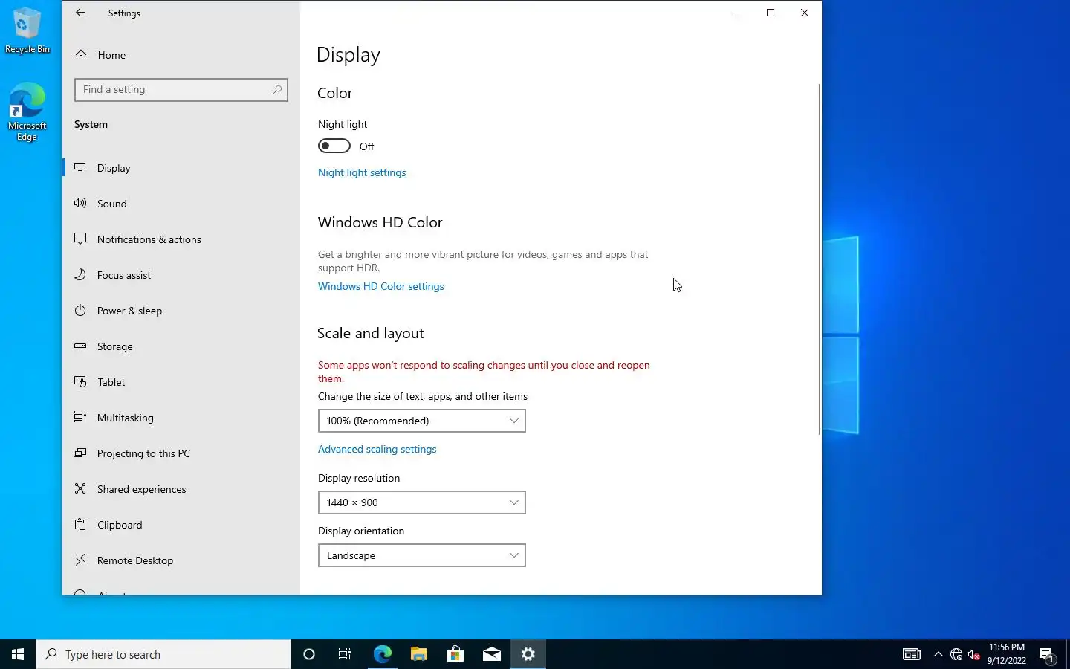Show hidden tray icons chevron
Image resolution: width=1070 pixels, height=669 pixels.
click(x=938, y=655)
